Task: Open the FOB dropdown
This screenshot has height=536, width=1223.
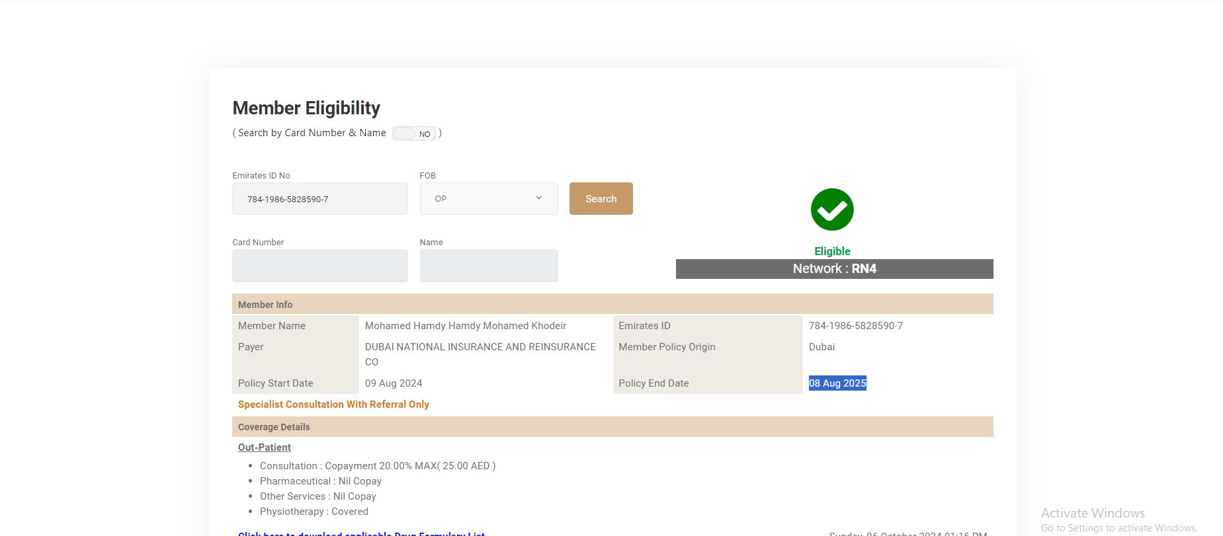Action: pos(488,199)
